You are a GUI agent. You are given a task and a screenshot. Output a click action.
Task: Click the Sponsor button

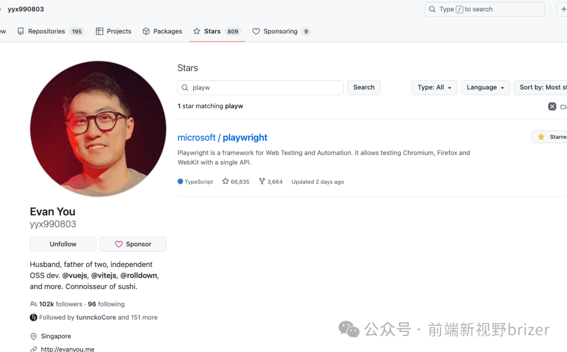pos(133,244)
